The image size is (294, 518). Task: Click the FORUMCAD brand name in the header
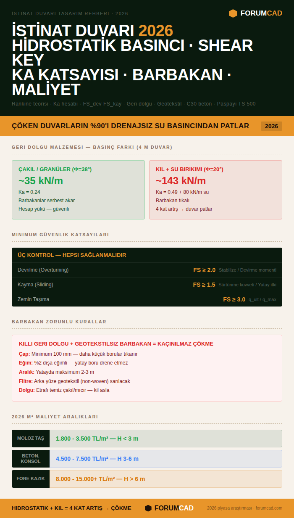click(x=261, y=13)
